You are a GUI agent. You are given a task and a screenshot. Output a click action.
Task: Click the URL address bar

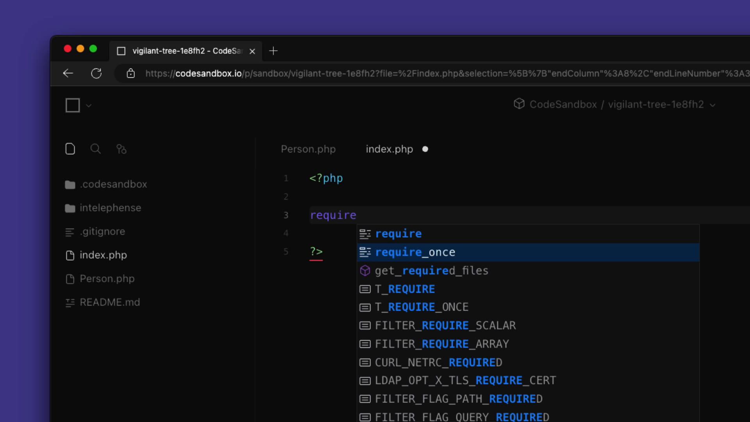352,73
